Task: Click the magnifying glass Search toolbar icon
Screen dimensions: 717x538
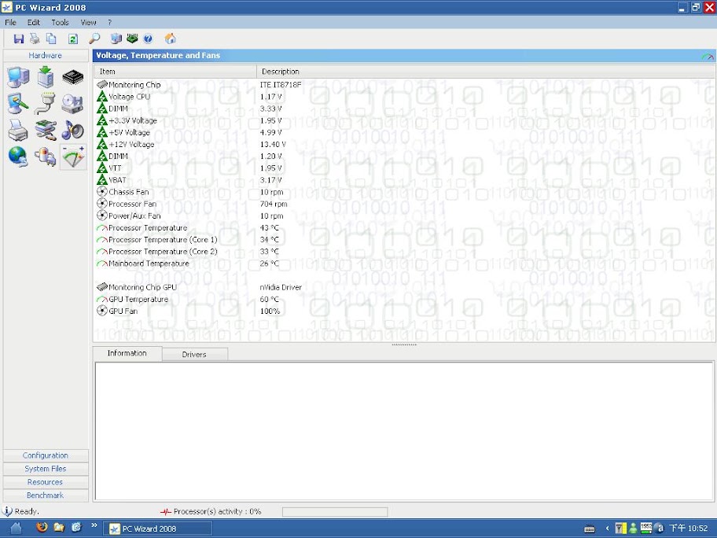Action: tap(94, 39)
